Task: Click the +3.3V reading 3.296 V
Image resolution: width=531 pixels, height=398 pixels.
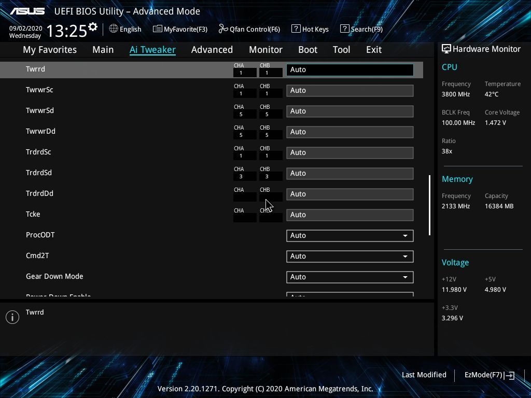Action: [x=452, y=318]
